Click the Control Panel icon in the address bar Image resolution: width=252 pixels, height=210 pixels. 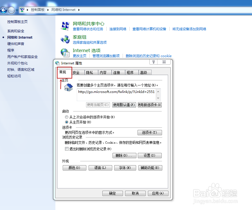coord(22,9)
